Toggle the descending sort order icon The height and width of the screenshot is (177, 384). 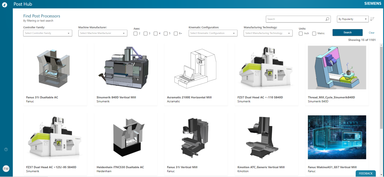(372, 19)
